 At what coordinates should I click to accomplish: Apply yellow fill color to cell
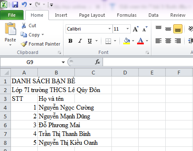pos(127,41)
